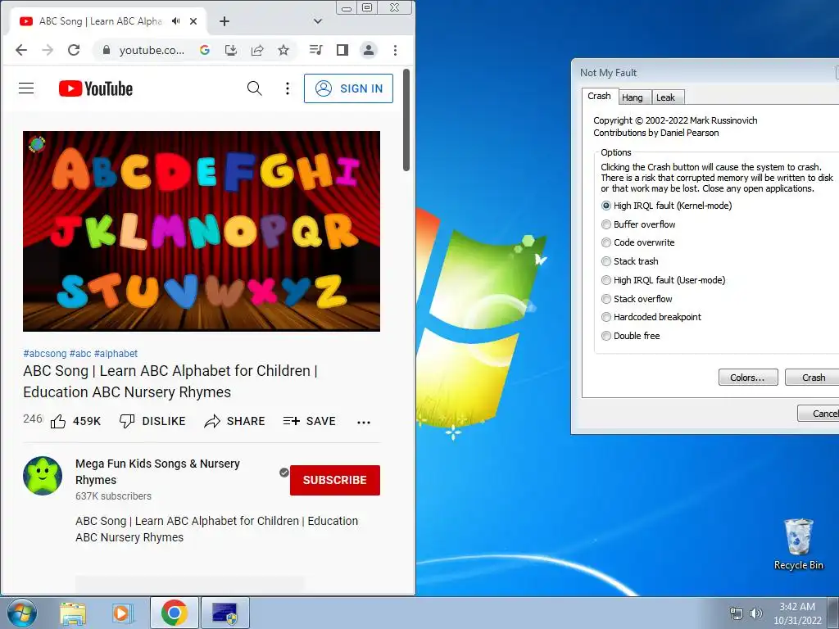Open more actions ellipsis under video

pyautogui.click(x=364, y=422)
